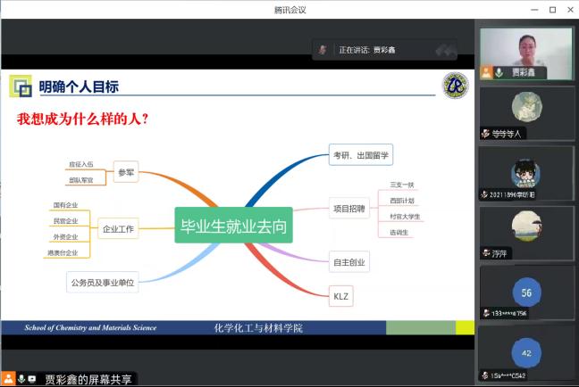This screenshot has width=579, height=387.
Task: Click the 贾彩鑫的屏幕共享 label
Action: (89, 378)
